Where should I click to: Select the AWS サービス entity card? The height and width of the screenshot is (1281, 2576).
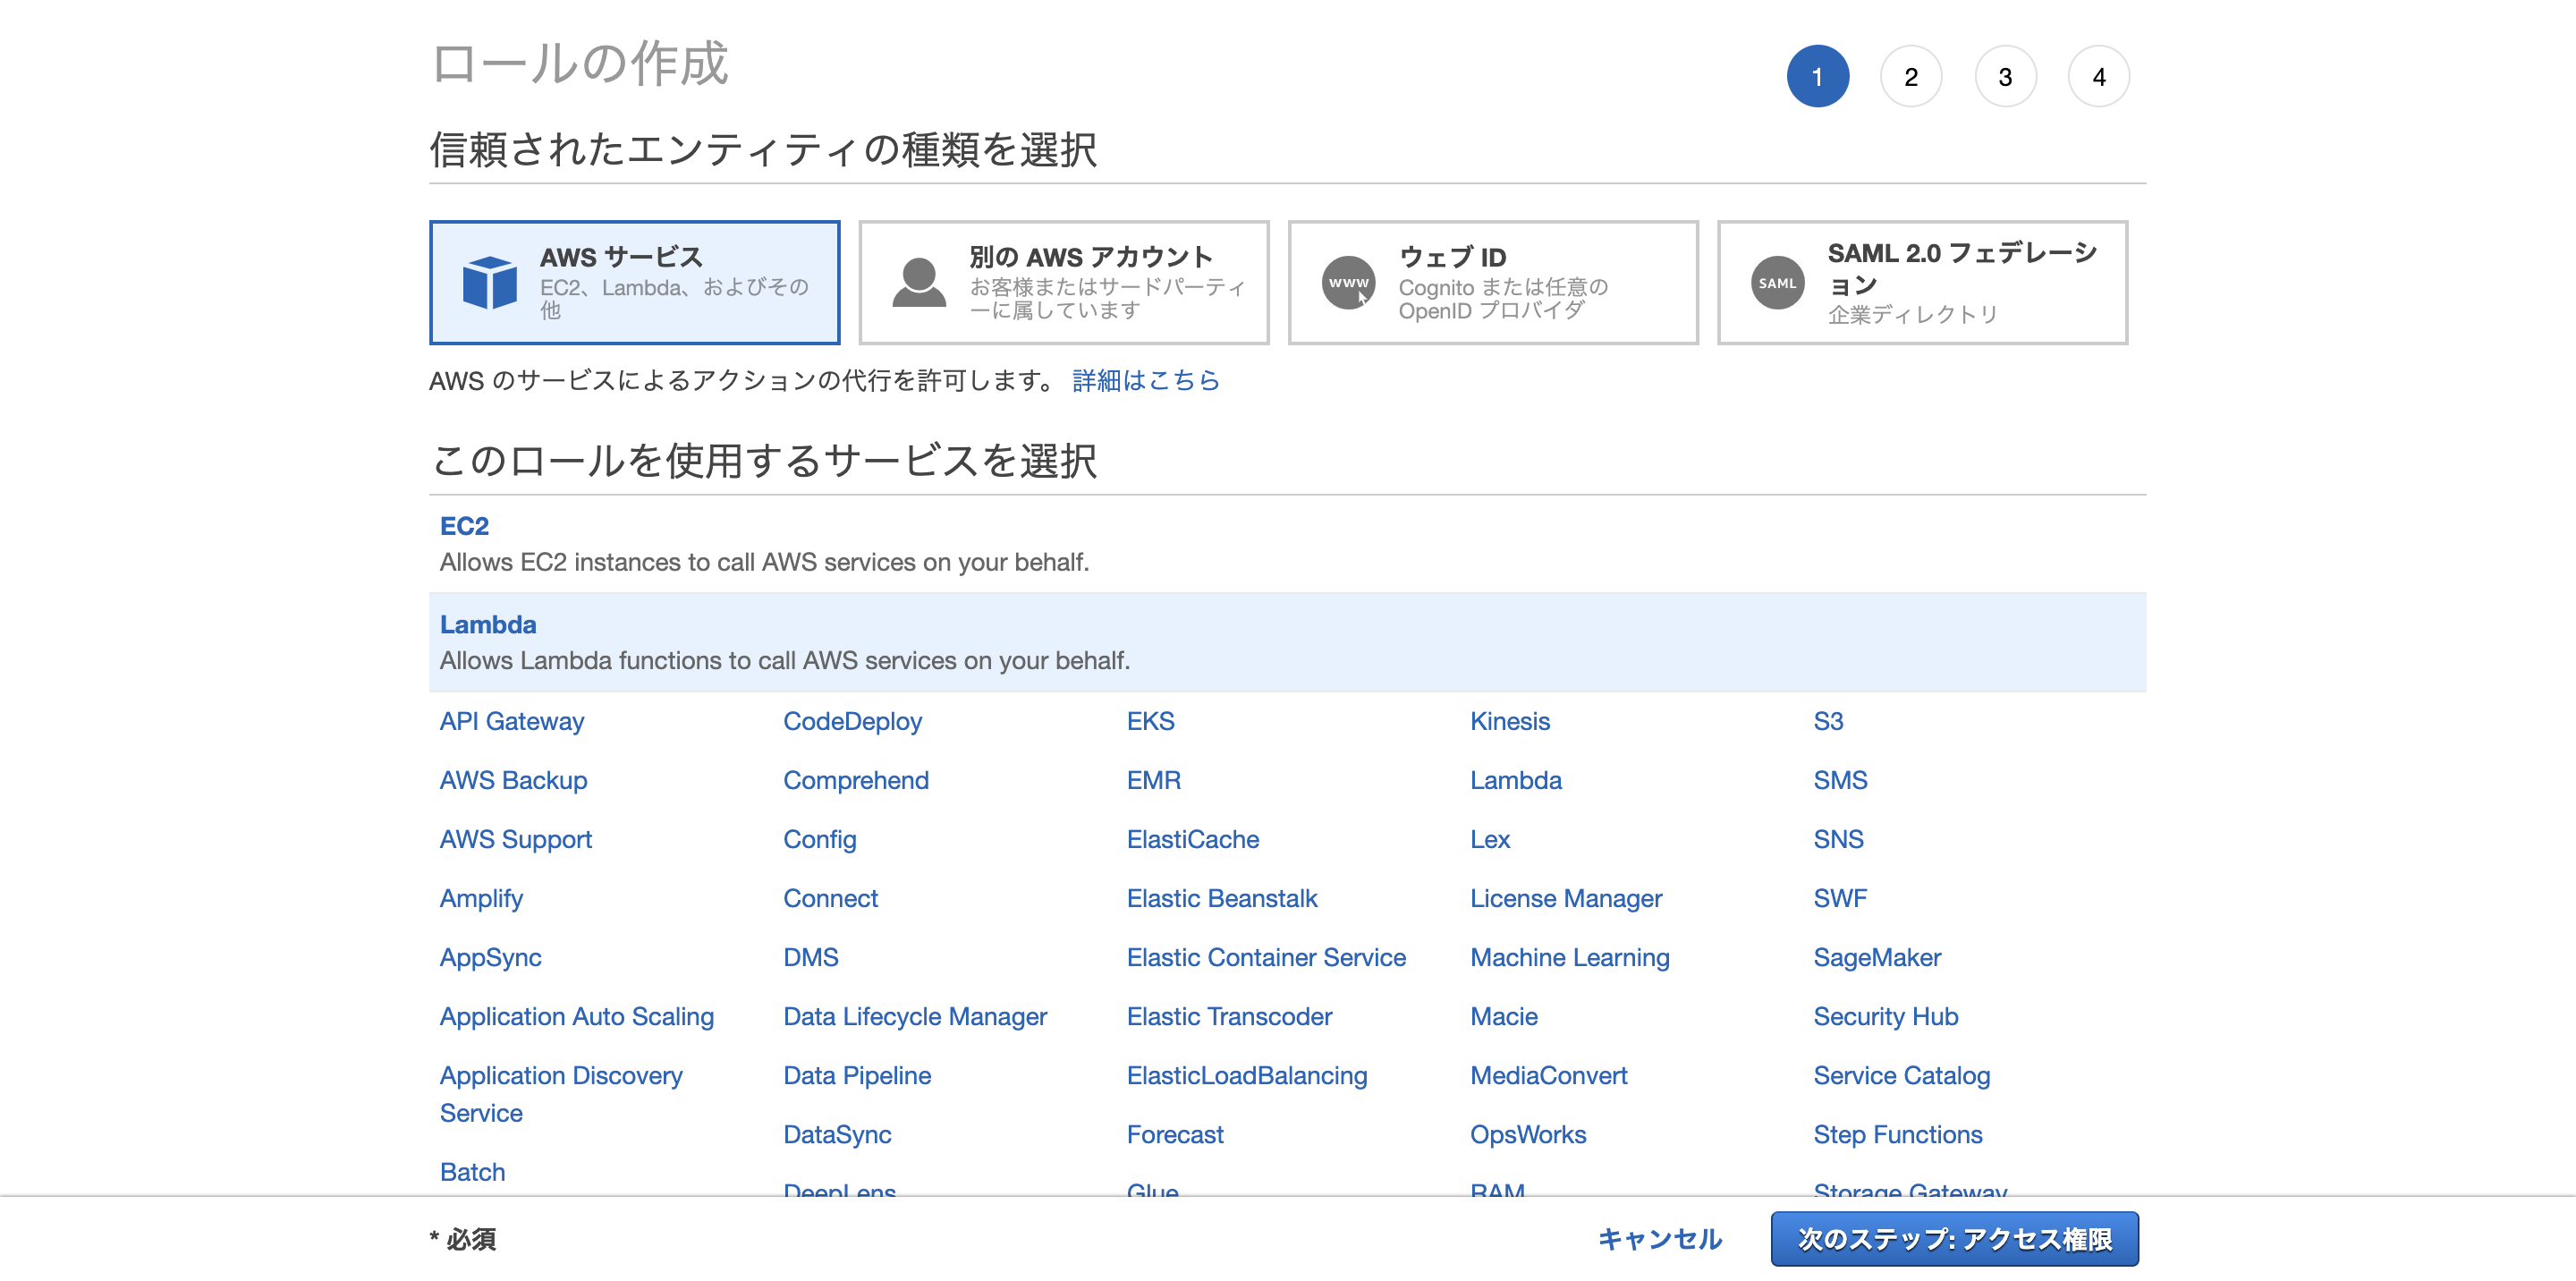[635, 283]
